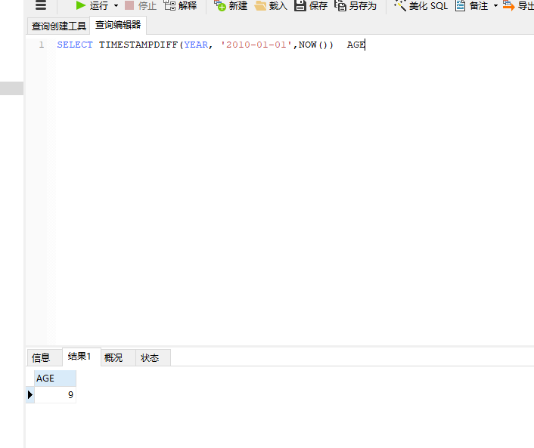Image resolution: width=534 pixels, height=448 pixels.
Task: Create a new query with 新建
Action: pyautogui.click(x=231, y=5)
